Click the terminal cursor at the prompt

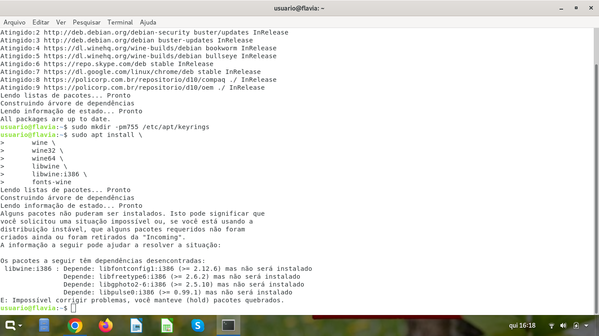[73, 308]
